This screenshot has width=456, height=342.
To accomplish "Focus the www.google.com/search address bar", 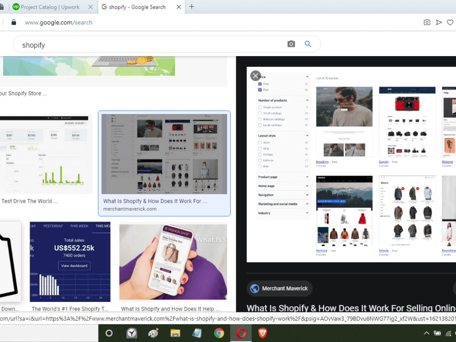I will (x=58, y=22).
